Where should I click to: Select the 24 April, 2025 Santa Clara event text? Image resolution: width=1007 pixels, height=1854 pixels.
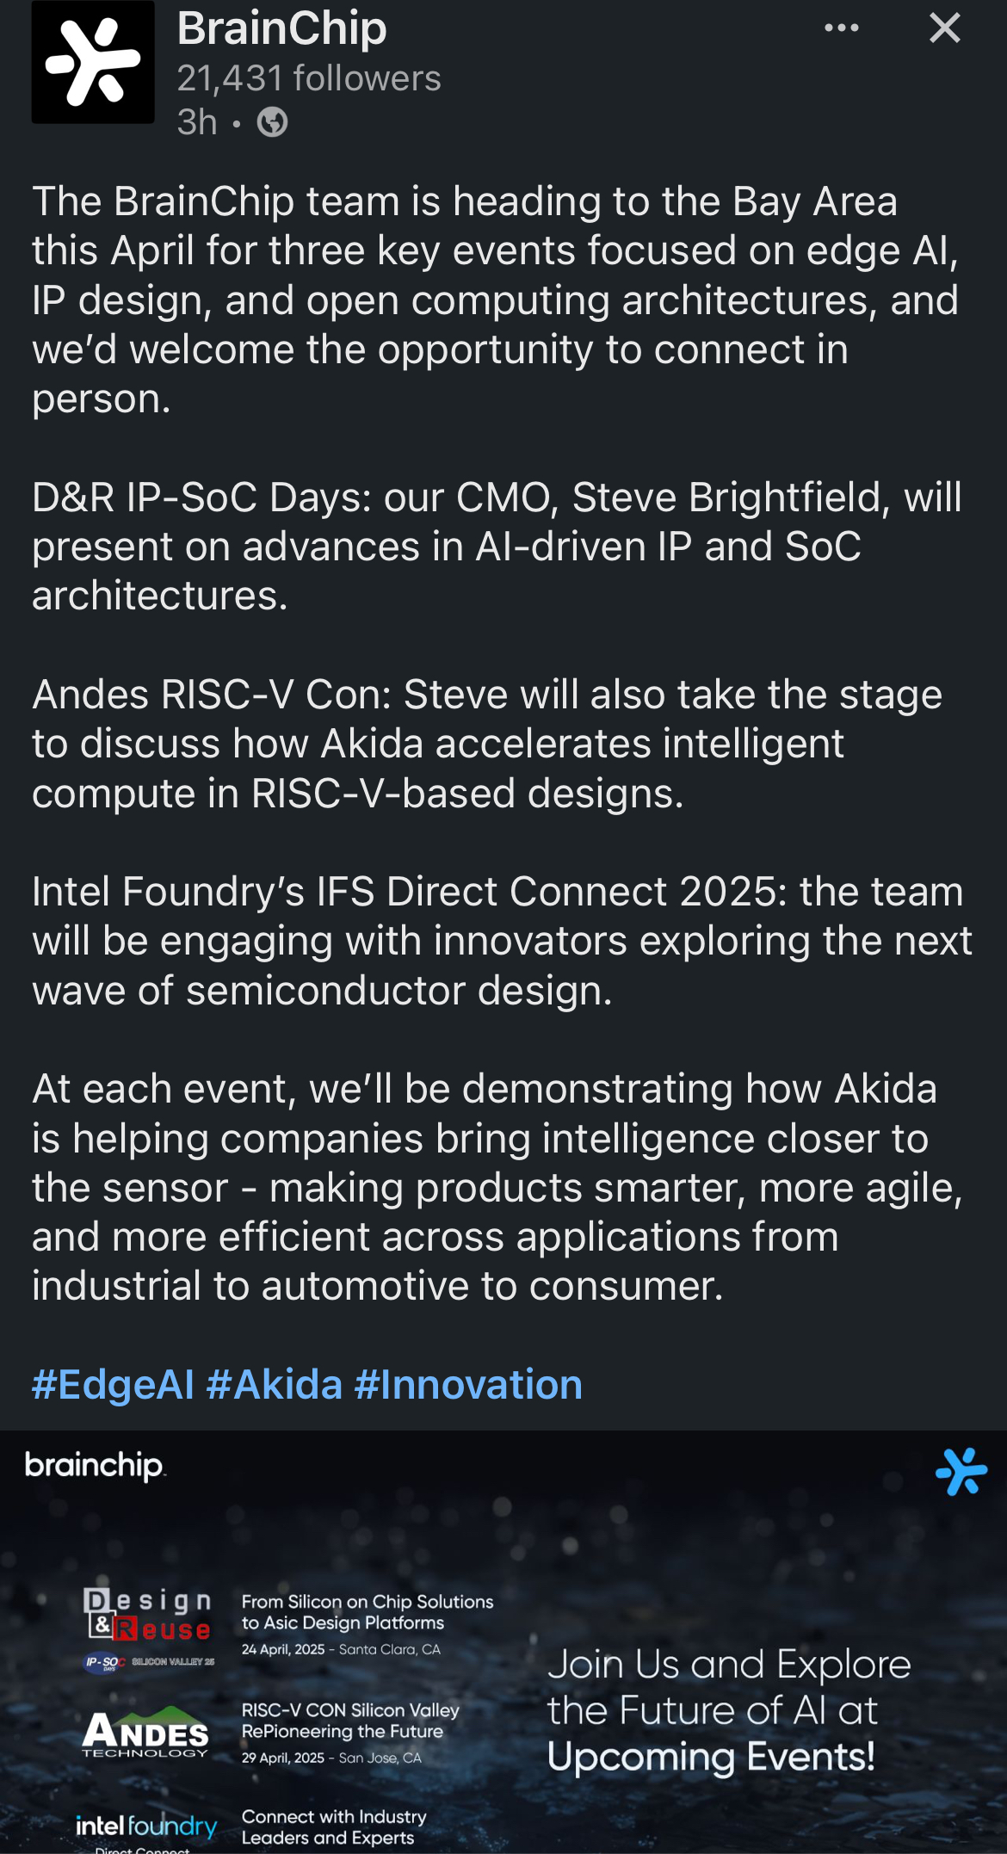(341, 1649)
